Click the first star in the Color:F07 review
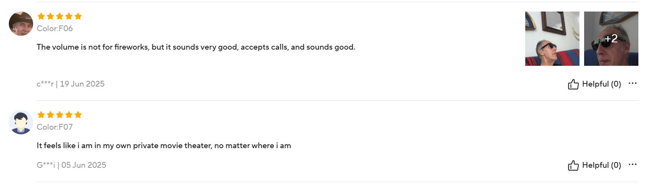The image size is (658, 187). (x=41, y=115)
